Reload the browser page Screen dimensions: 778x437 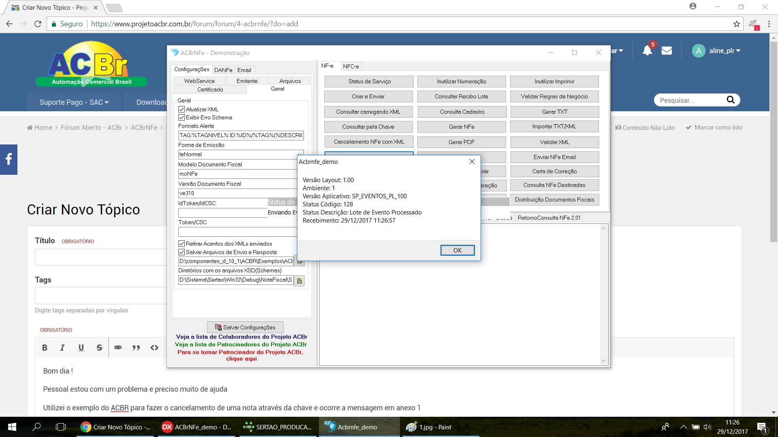point(38,24)
